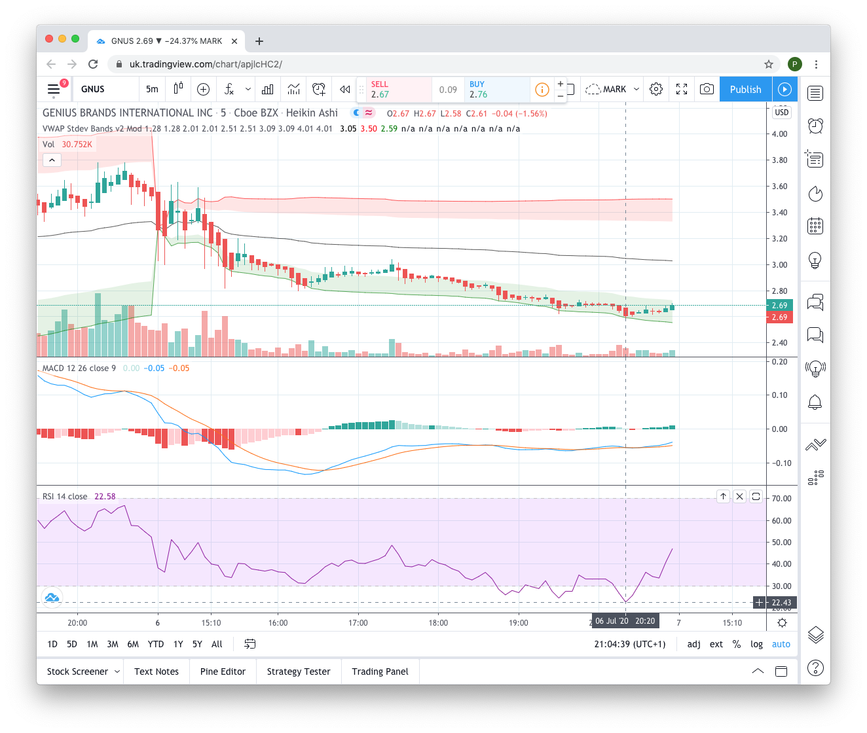Image resolution: width=867 pixels, height=733 pixels.
Task: Open the object tree layers icon
Action: point(815,634)
